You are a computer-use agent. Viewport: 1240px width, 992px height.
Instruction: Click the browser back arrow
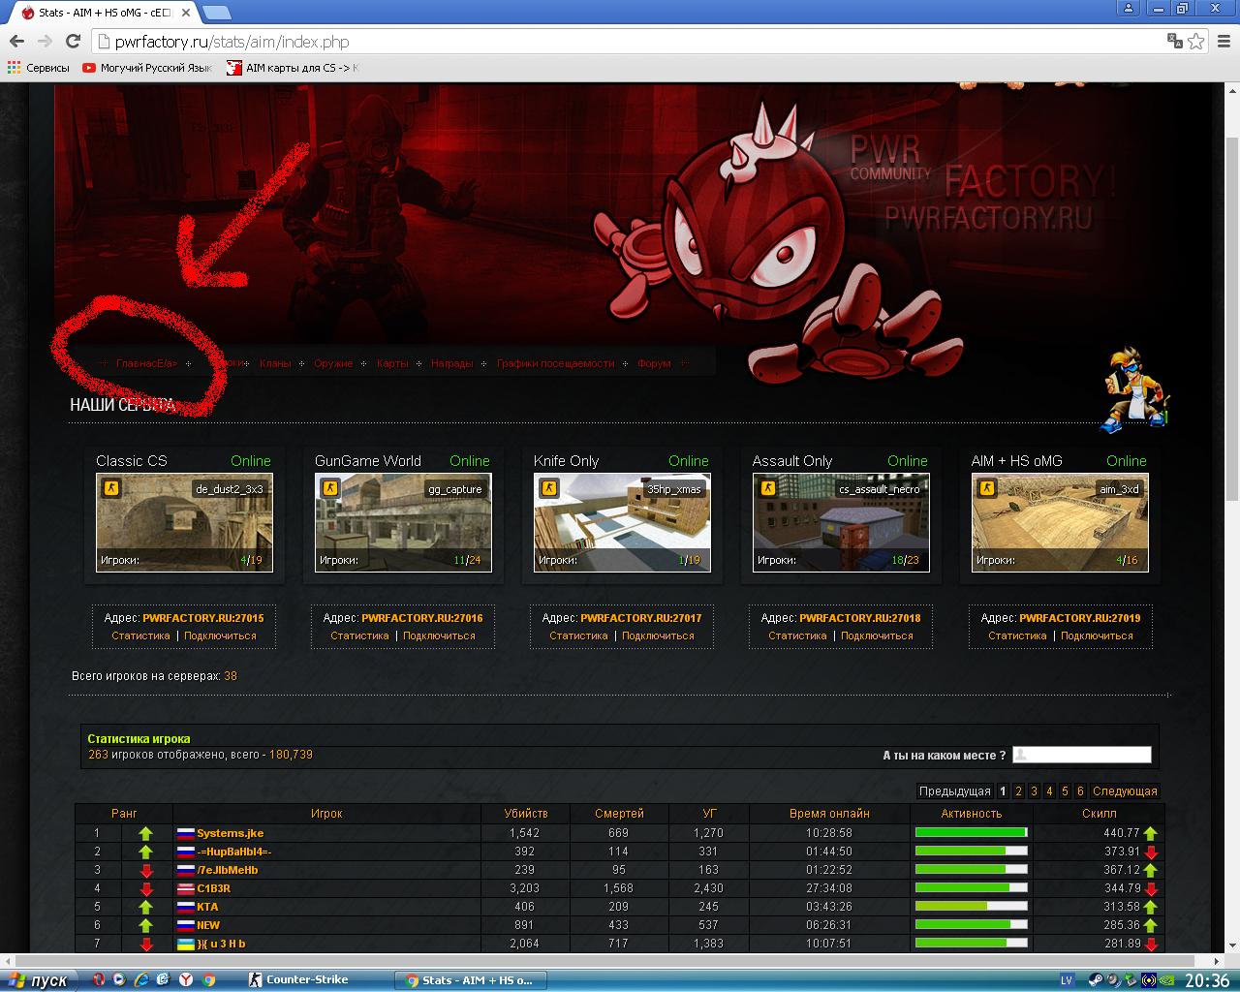click(16, 41)
